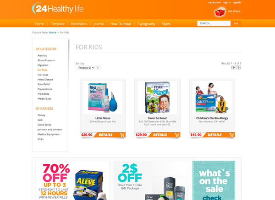The height and width of the screenshot is (200, 275).
Task: Click the 70% off Aleve banner
Action: (72, 181)
